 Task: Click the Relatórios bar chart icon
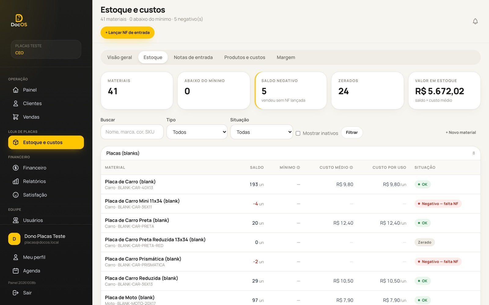pos(16,181)
